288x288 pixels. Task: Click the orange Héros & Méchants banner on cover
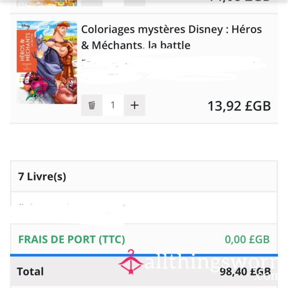[26, 51]
